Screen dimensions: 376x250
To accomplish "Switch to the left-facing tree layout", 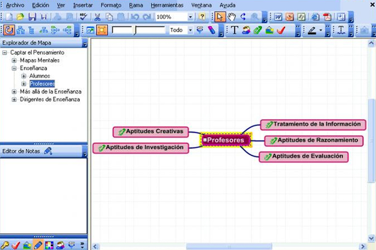I will (67, 30).
